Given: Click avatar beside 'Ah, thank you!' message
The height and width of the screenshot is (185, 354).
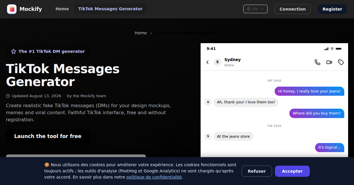Looking at the screenshot, I should pyautogui.click(x=208, y=102).
